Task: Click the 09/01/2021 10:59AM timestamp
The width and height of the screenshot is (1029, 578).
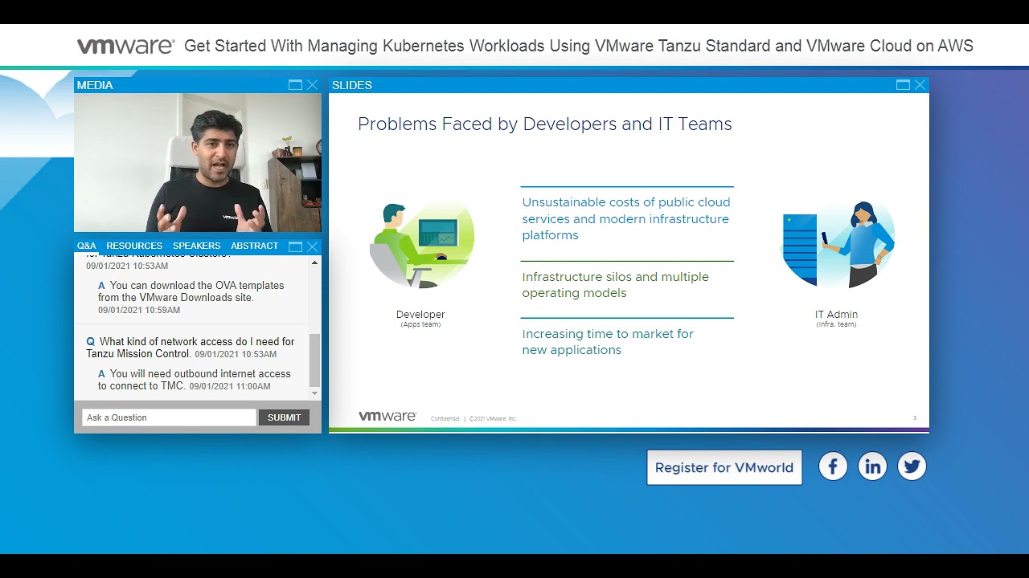Action: (x=139, y=310)
